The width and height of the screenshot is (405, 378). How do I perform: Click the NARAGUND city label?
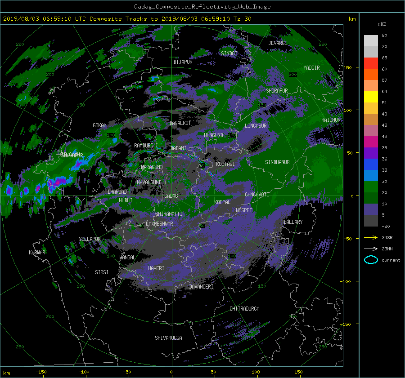pos(152,167)
